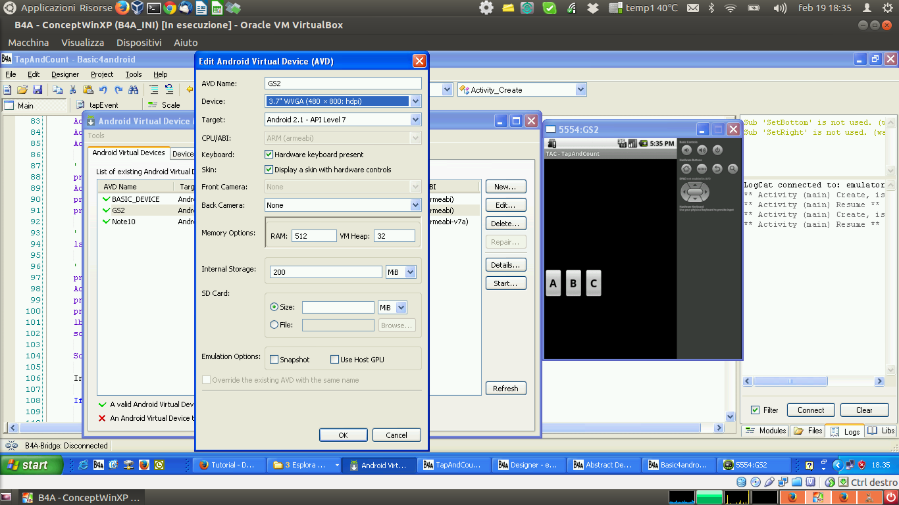This screenshot has width=899, height=505.
Task: Click the Redo arrow in B4A toolbar
Action: click(x=118, y=89)
